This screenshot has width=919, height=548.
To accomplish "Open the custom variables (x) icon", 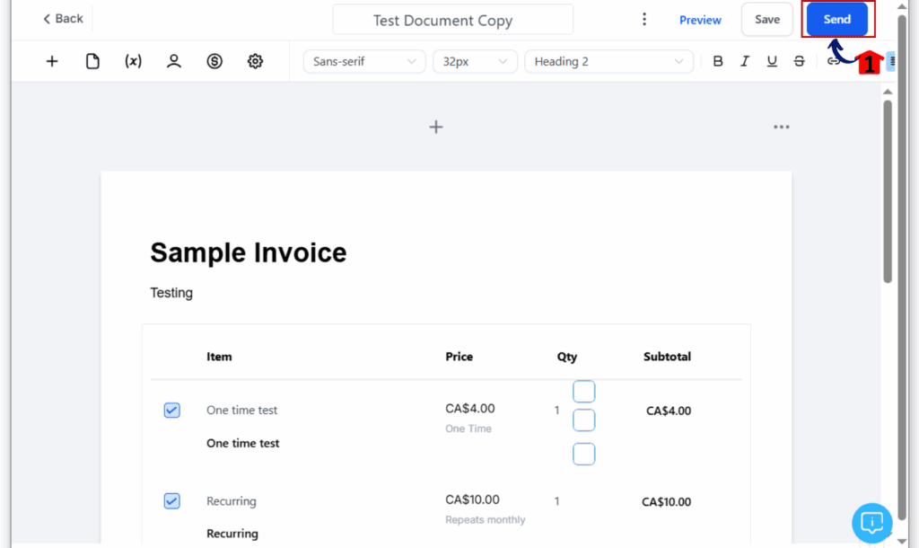I will (x=133, y=61).
